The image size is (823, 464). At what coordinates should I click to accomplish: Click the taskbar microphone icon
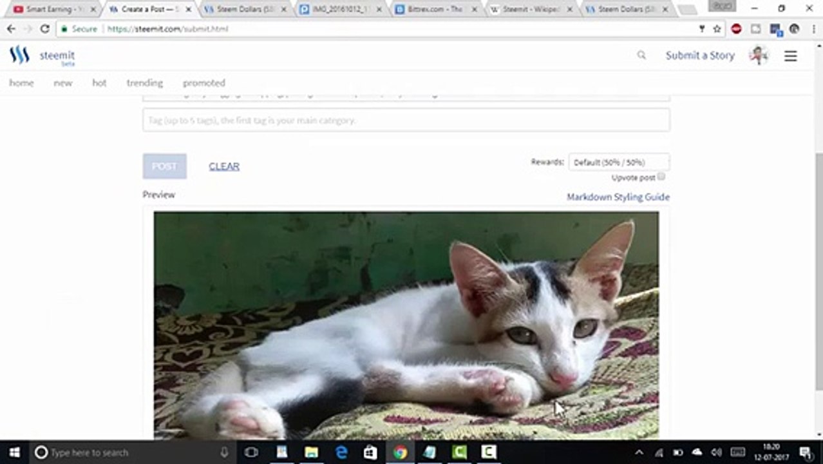224,452
